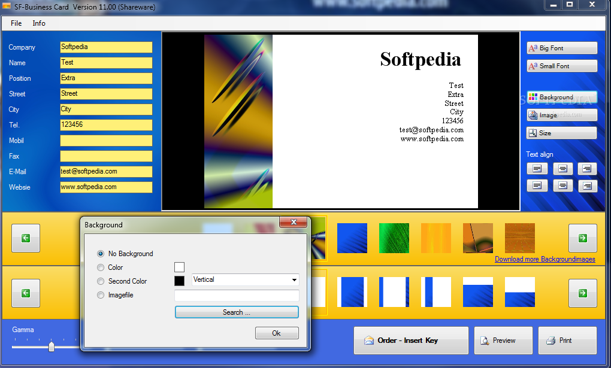
Task: Click the Small Font button
Action: (x=561, y=66)
